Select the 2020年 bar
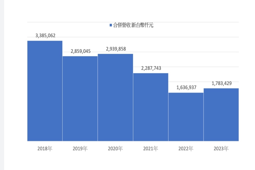Screen dimensions: 255x170 (115, 97)
